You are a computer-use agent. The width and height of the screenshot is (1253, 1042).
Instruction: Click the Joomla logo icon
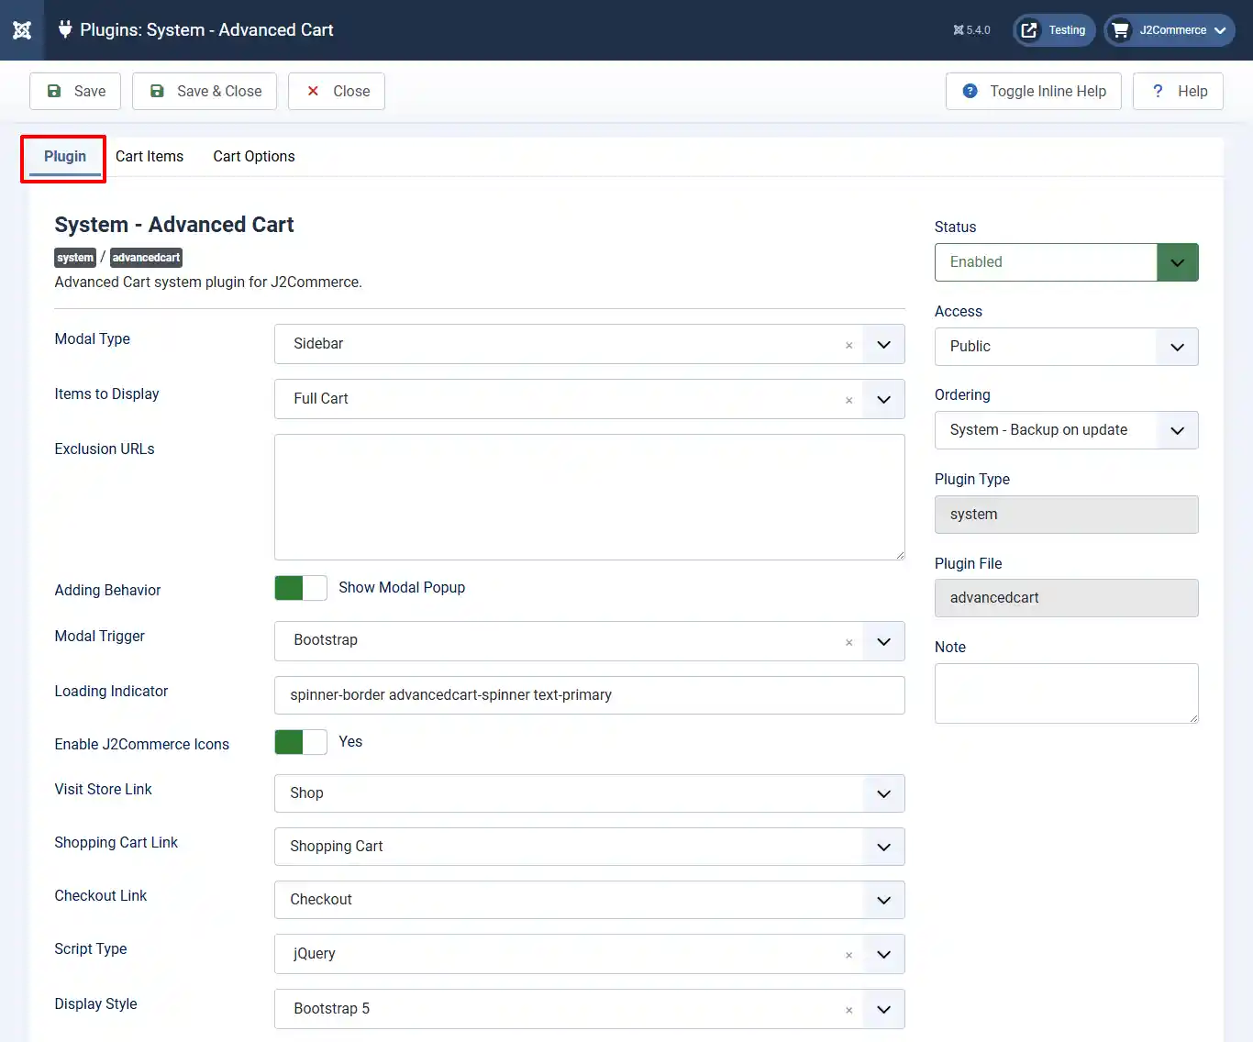(22, 30)
